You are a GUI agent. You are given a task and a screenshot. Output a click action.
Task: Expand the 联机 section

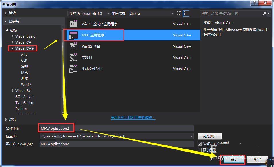pos(6,119)
